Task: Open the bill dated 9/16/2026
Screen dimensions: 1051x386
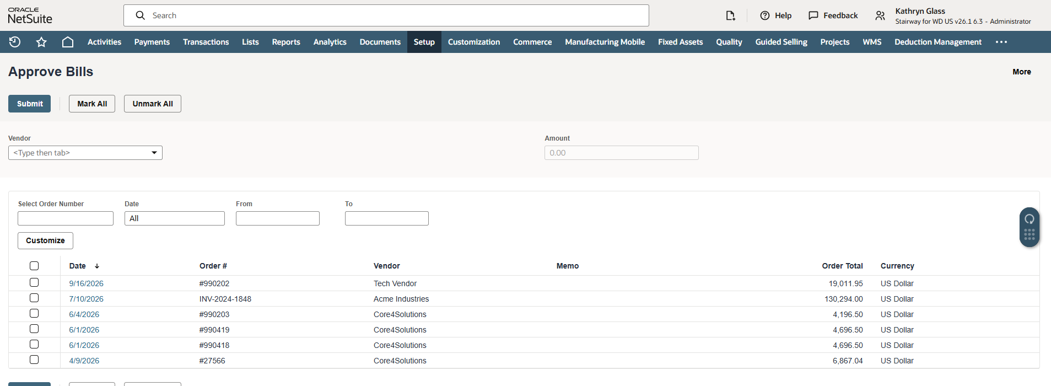Action: click(86, 283)
